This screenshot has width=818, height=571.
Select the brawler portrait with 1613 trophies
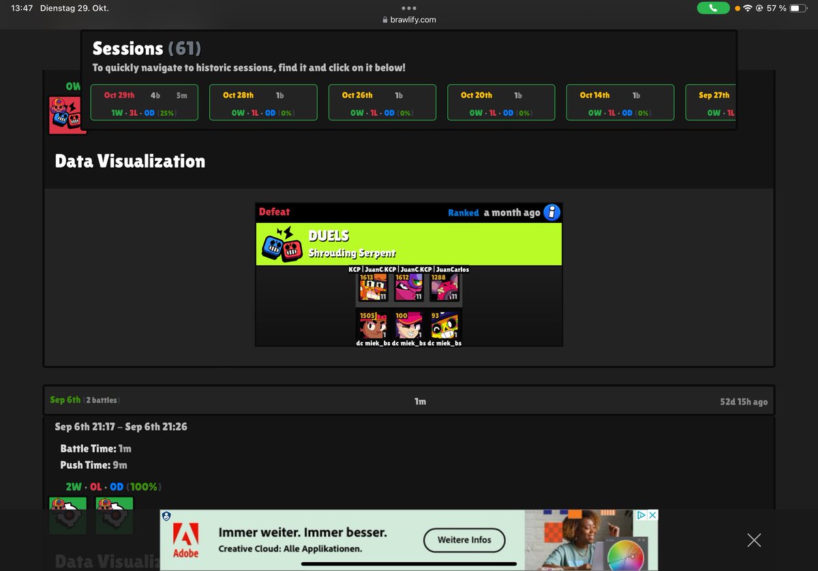374,288
